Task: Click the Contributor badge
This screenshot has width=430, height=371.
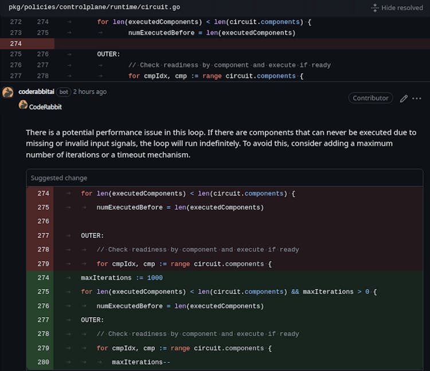Action: 370,98
